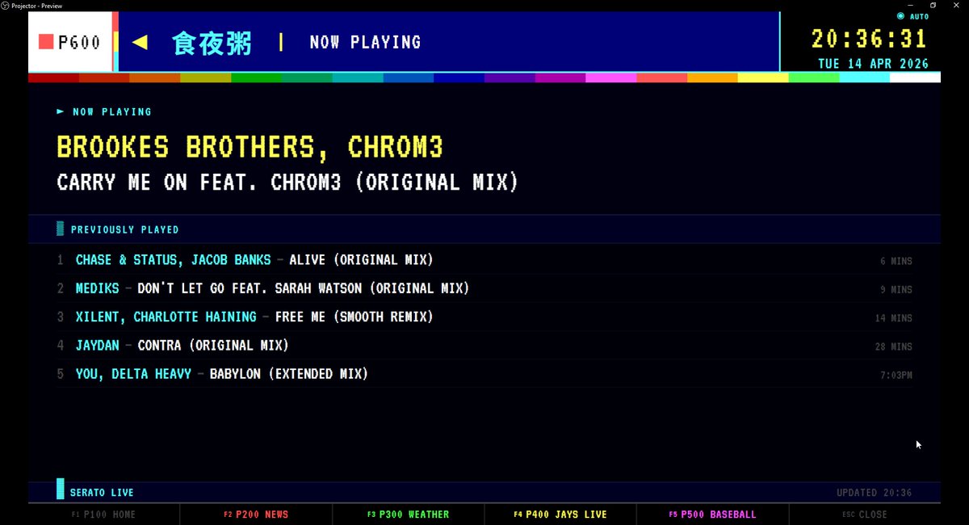Select artist Chase & Status, Jacob Banks
Screen dimensions: 969x525
[x=173, y=260]
